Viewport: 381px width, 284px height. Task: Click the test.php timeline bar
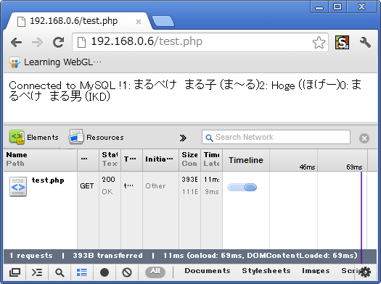[242, 187]
